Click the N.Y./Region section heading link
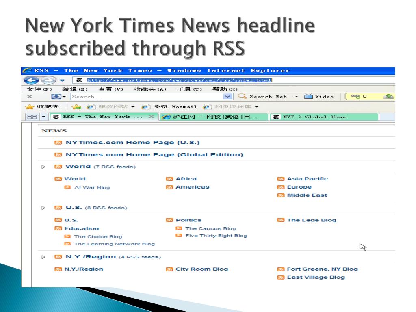 91,257
